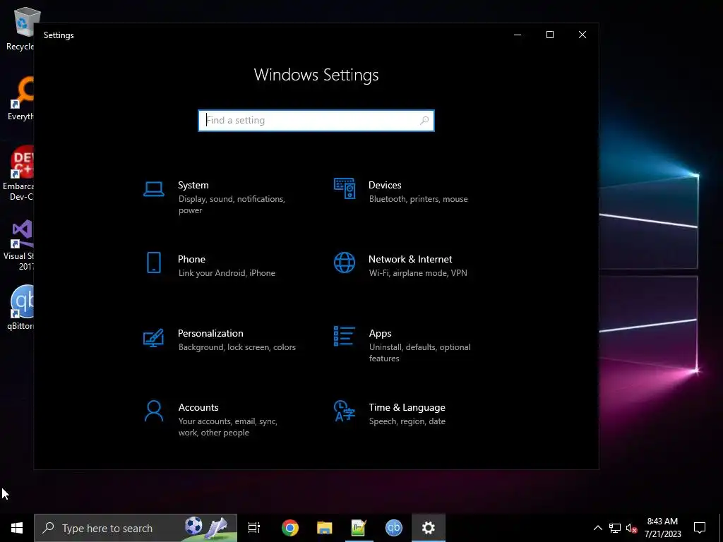The width and height of the screenshot is (723, 542).
Task: Open Apps settings title
Action: [381, 333]
